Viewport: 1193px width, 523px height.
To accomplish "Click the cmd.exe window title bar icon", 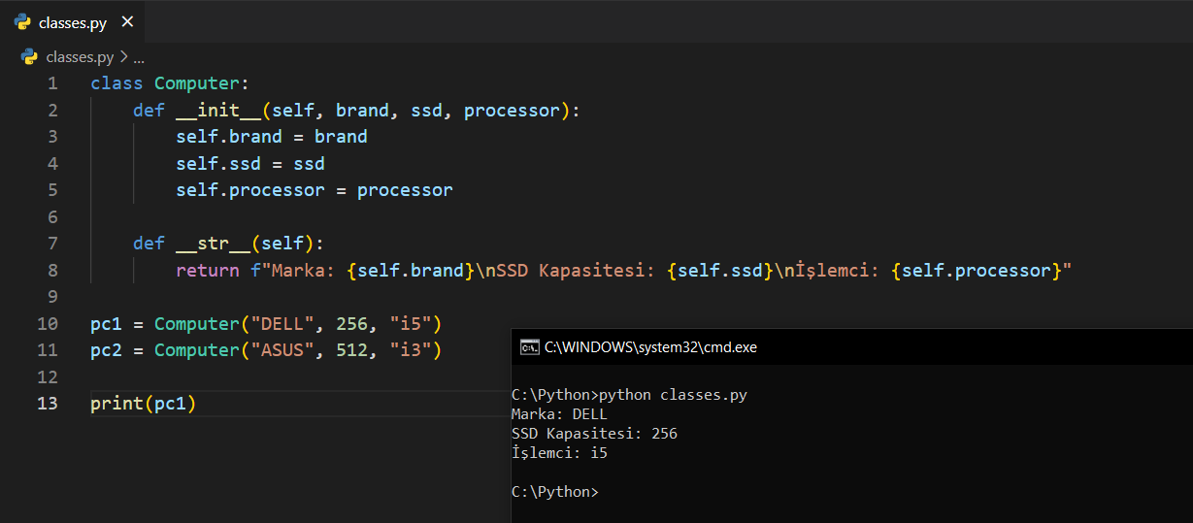I will pos(529,347).
